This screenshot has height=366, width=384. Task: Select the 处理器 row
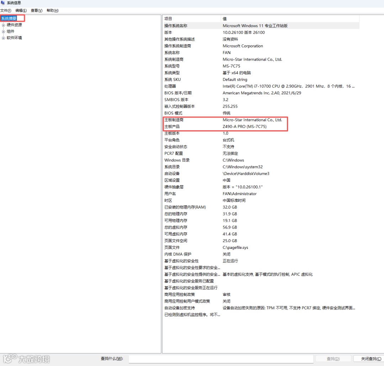point(261,86)
